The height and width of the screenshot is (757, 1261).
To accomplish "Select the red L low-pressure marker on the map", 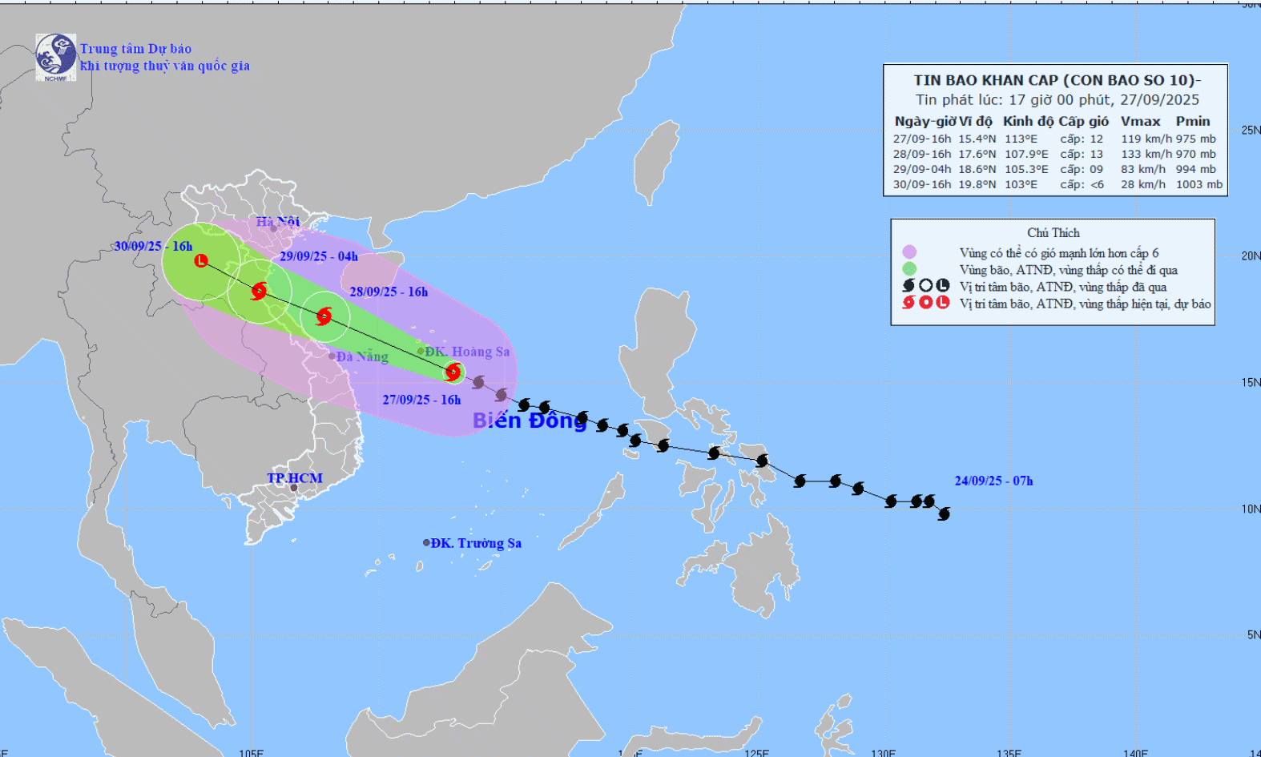I will coord(201,260).
